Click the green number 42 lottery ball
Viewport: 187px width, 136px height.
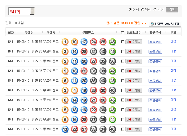tap(112, 71)
